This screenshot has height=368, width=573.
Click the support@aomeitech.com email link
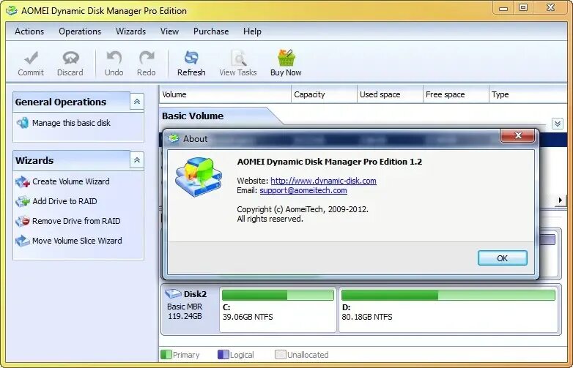pyautogui.click(x=303, y=190)
